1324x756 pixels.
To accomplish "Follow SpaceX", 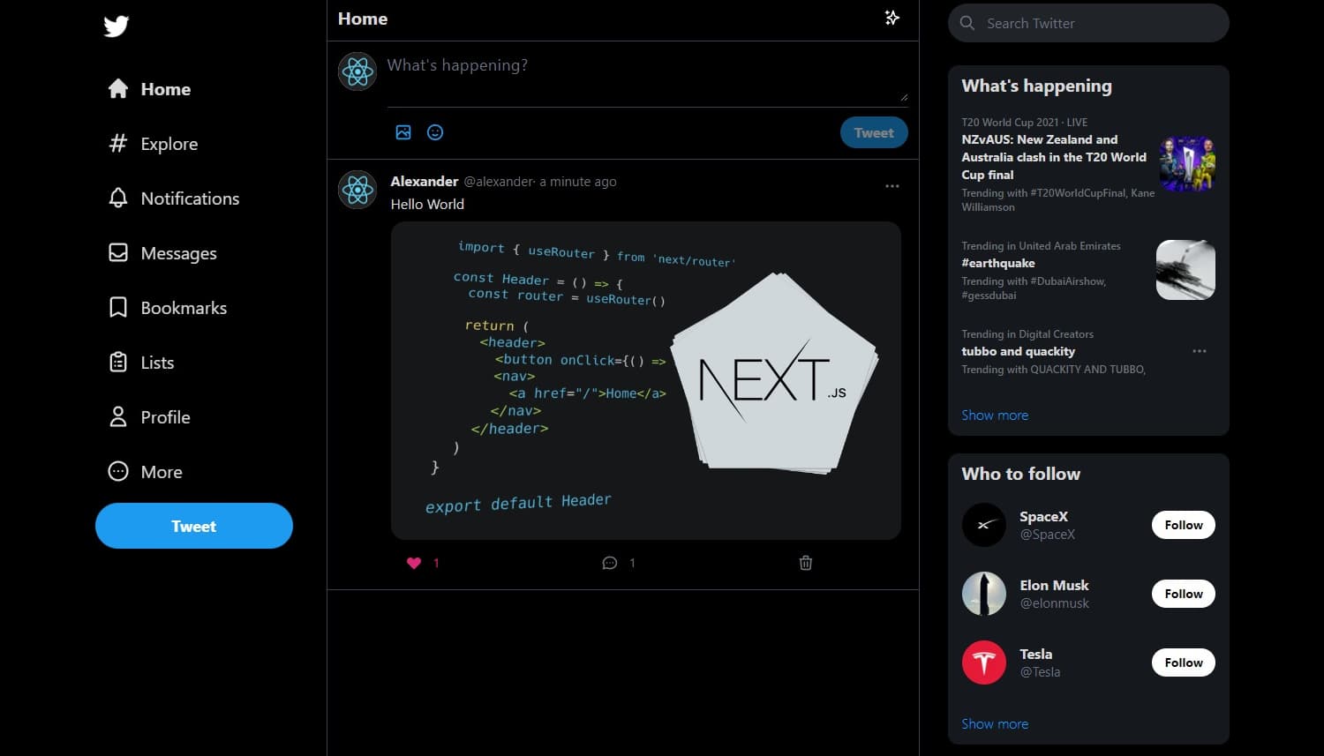I will (x=1184, y=525).
